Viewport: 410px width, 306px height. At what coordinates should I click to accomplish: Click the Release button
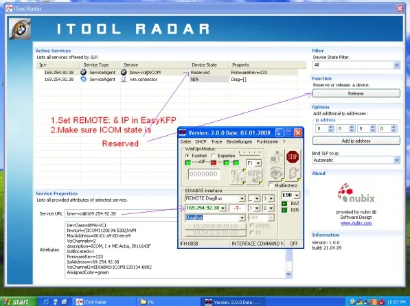[356, 93]
